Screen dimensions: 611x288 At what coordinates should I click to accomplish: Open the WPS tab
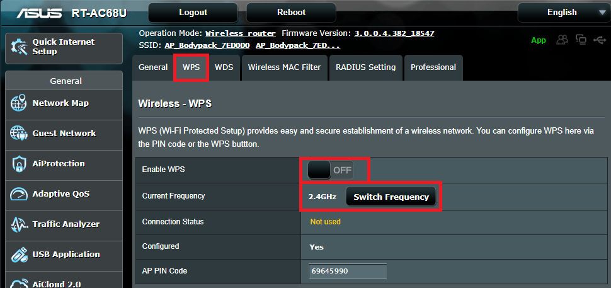pos(191,67)
